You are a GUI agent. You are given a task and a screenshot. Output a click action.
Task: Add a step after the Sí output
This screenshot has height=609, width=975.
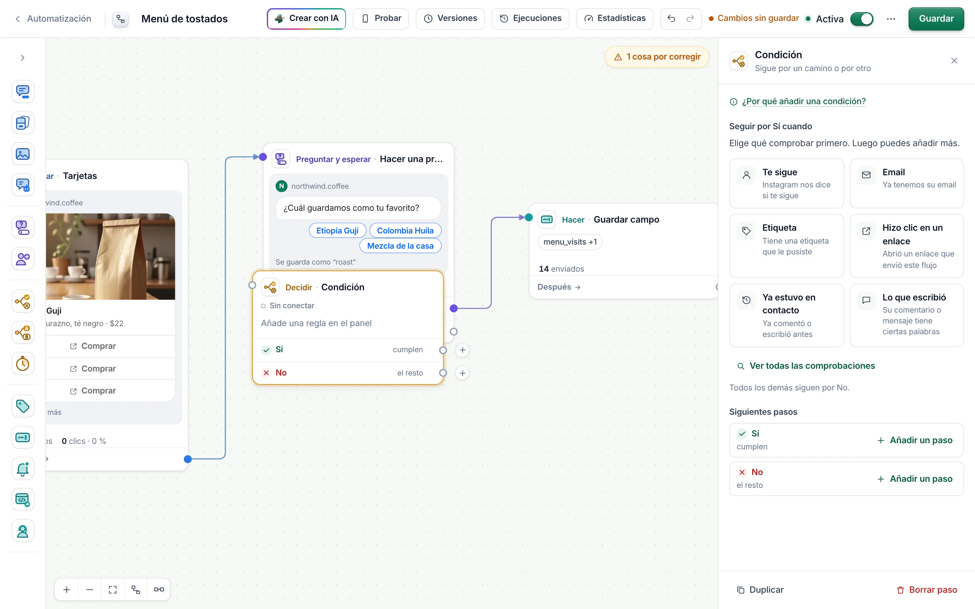[462, 350]
